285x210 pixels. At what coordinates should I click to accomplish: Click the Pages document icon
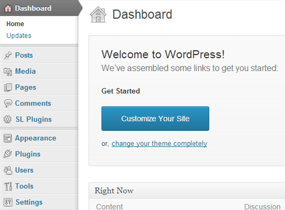8,87
